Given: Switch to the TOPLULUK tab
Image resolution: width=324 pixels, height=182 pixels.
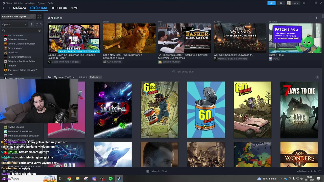Looking at the screenshot, I should (59, 8).
